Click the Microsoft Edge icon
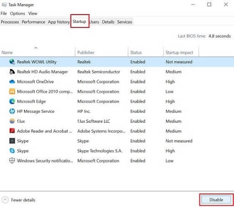 point(12,101)
